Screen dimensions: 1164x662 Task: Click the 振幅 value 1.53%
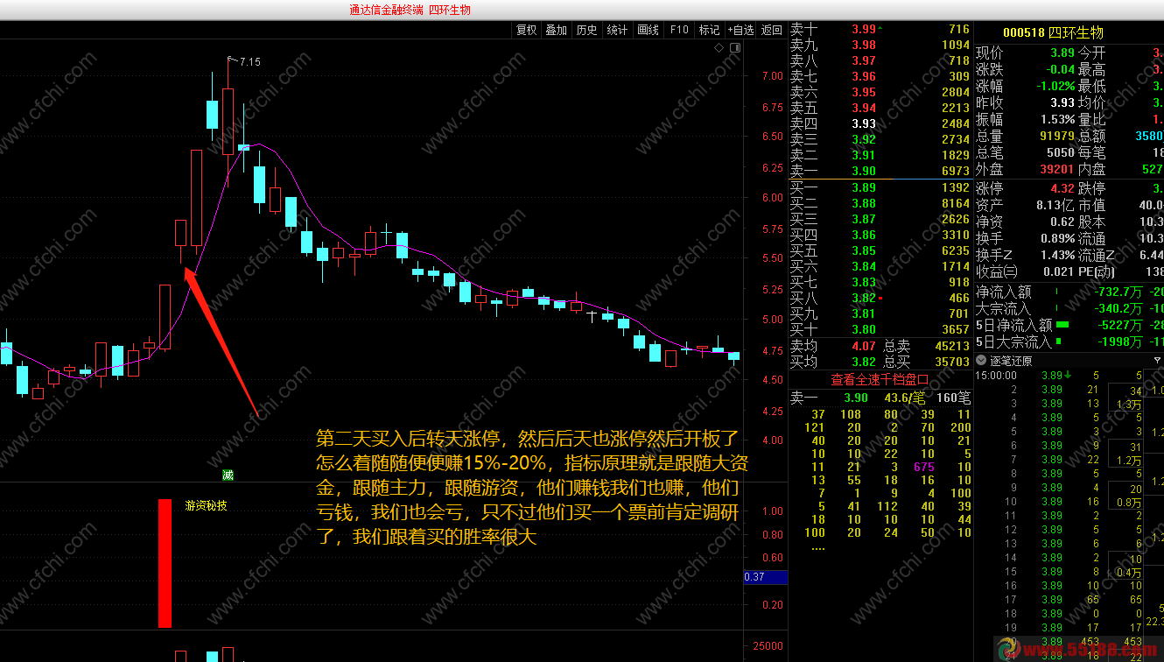click(x=1058, y=119)
